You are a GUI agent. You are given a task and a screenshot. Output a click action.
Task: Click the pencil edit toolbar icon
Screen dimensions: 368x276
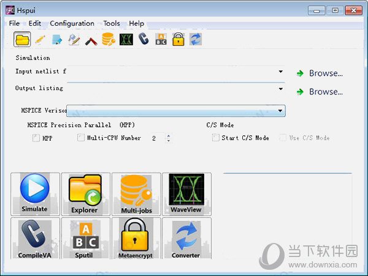pyautogui.click(x=40, y=39)
